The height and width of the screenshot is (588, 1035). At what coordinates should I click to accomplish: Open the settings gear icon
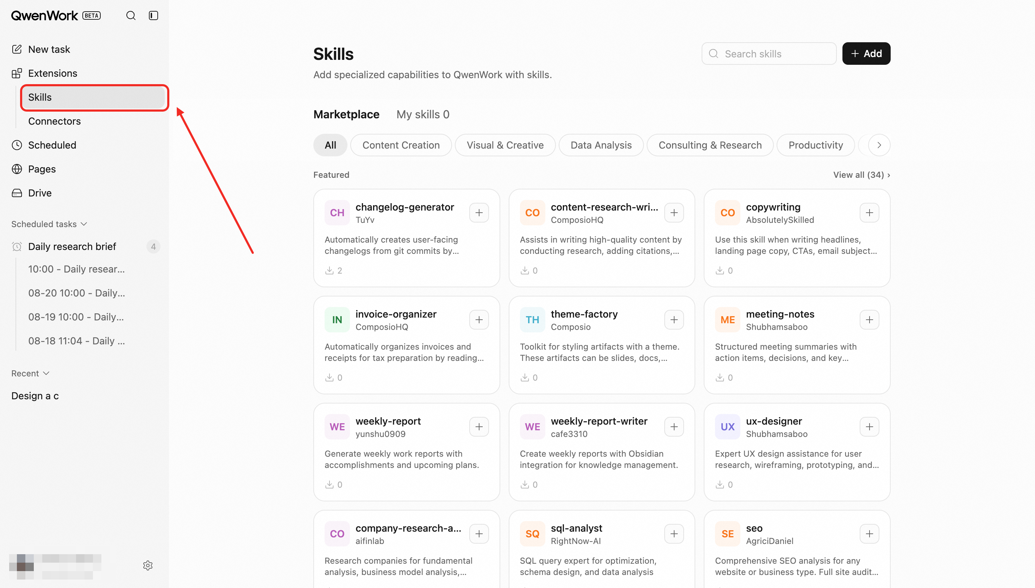click(x=148, y=565)
